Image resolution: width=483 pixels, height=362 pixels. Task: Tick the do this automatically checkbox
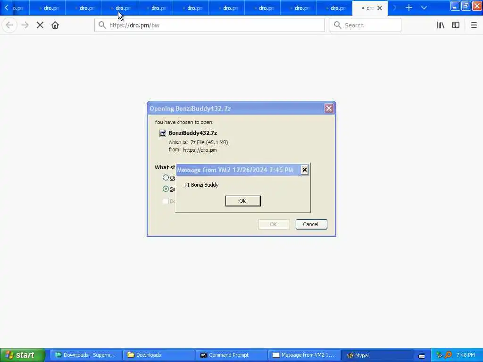pos(166,201)
